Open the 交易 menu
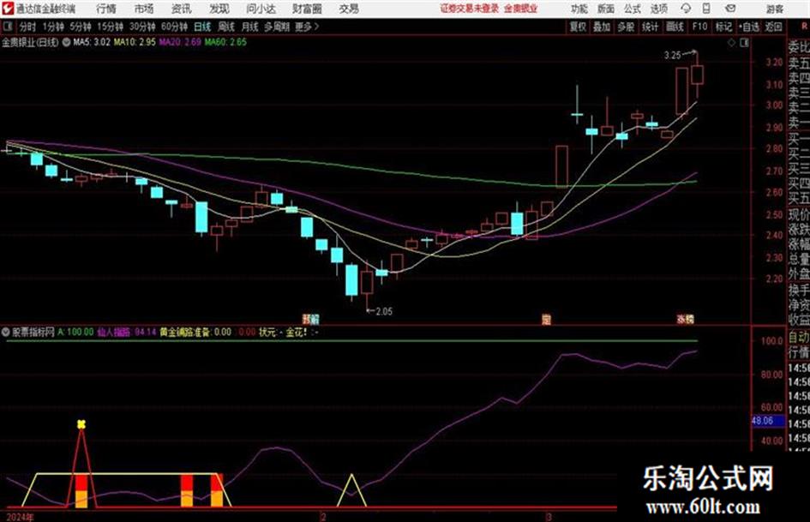This screenshot has height=522, width=810. [349, 9]
